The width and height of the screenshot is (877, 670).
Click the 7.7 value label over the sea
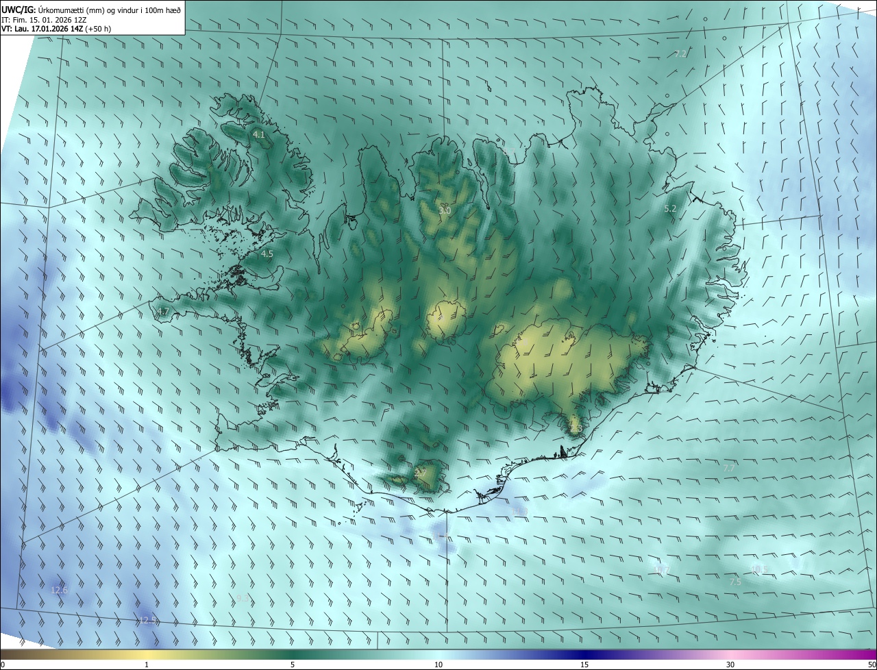[x=729, y=468]
